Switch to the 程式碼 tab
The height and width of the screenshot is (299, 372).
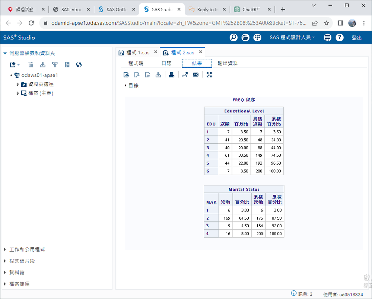pos(136,63)
